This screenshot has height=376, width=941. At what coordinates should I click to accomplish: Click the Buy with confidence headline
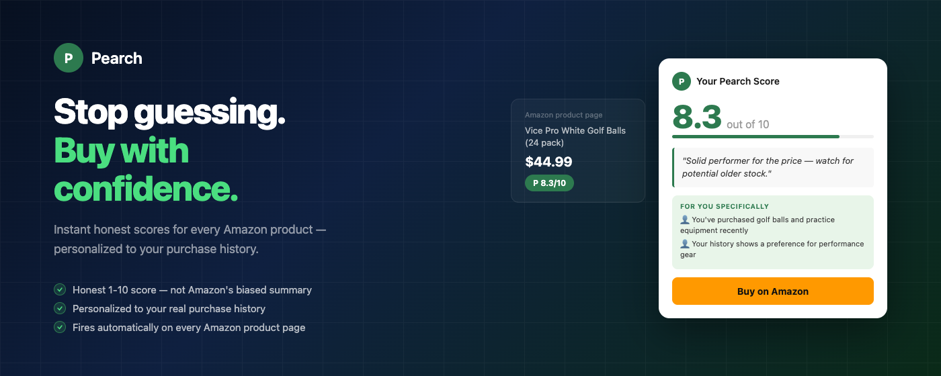tap(146, 170)
